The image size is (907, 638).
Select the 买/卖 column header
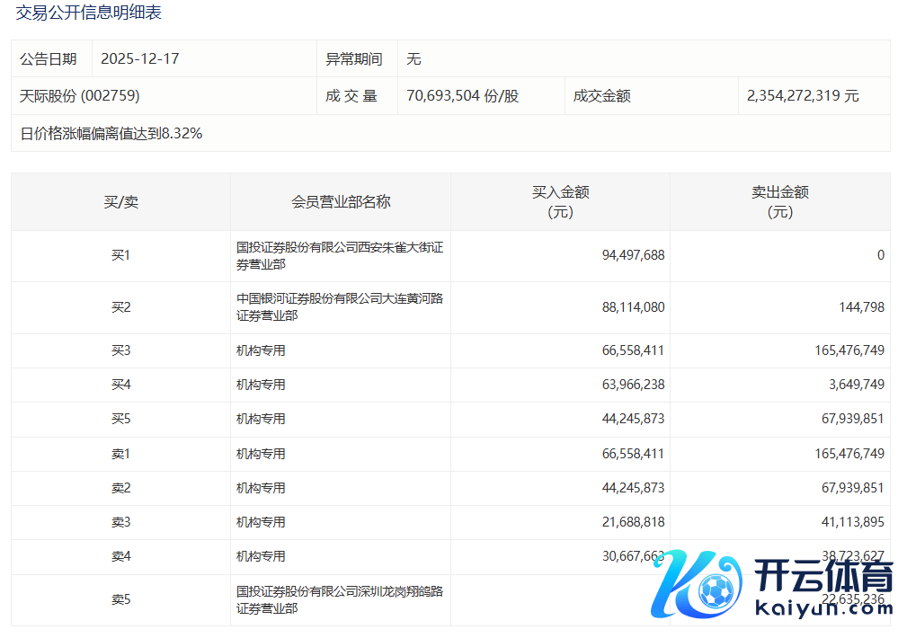120,202
